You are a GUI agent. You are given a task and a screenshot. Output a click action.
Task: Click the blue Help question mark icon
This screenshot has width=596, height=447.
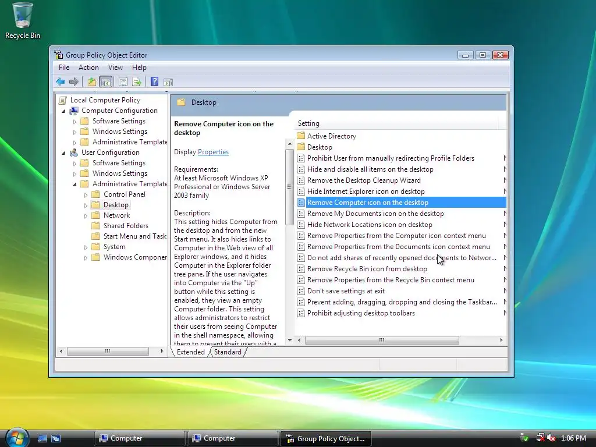pos(154,81)
